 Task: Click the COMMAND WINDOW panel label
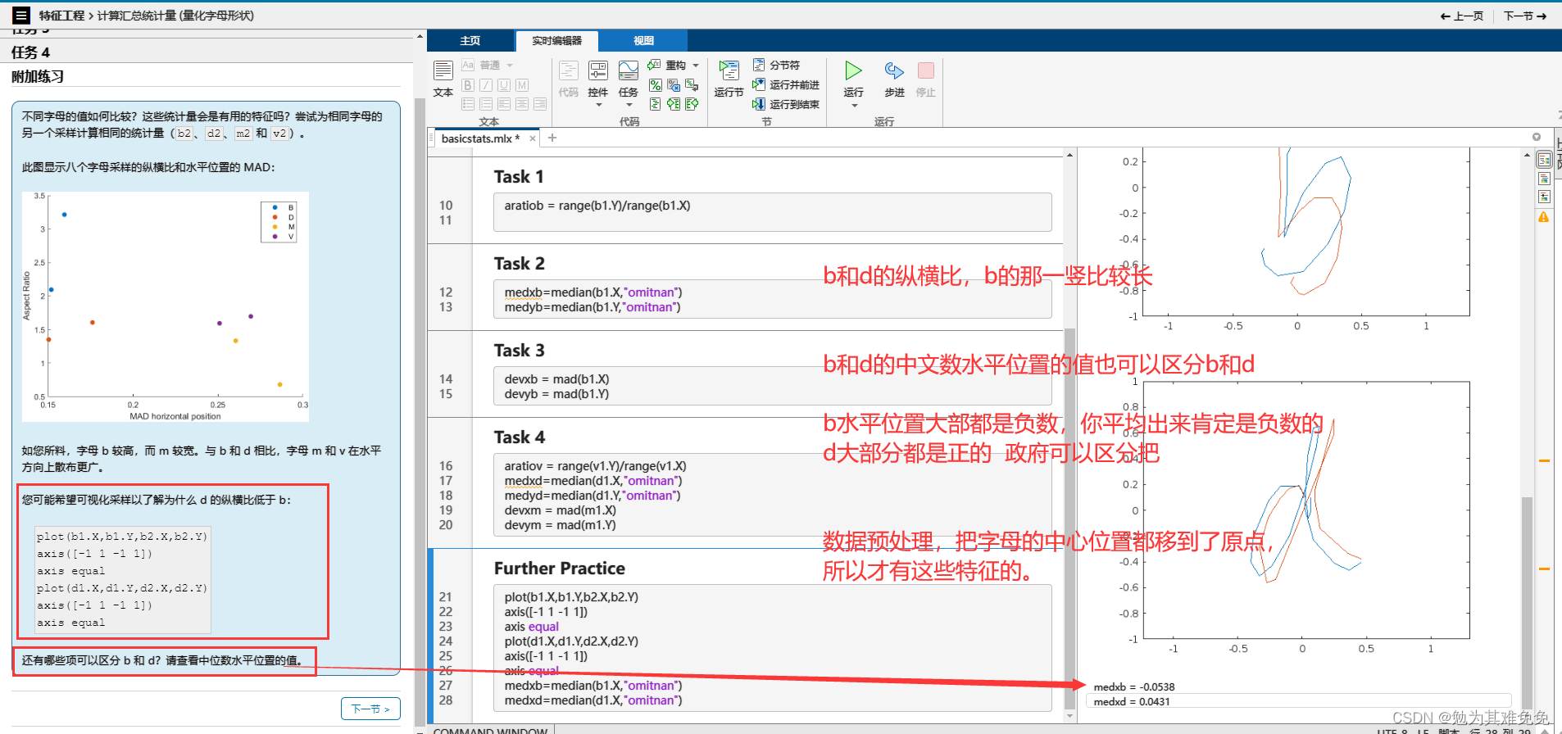pos(490,730)
